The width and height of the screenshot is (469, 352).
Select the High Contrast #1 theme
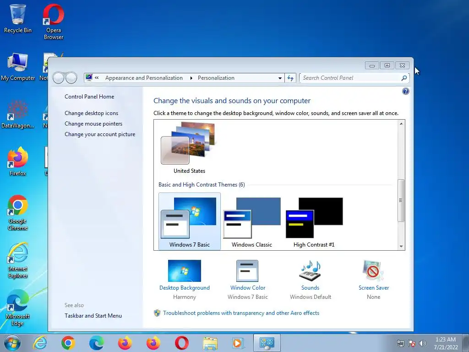(x=314, y=221)
